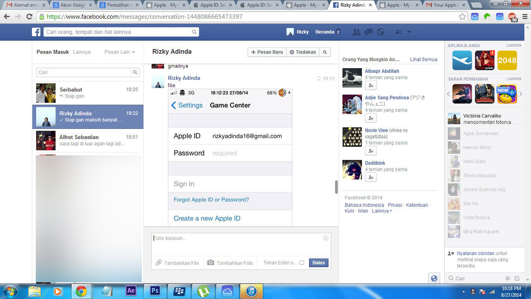Screen dimensions: 531x299
Task: Reload the page in Chrome
Action: coord(29,17)
